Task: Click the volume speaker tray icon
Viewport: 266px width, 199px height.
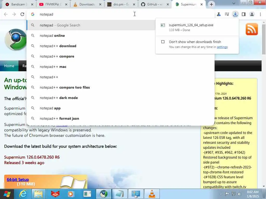Action: click(240, 194)
